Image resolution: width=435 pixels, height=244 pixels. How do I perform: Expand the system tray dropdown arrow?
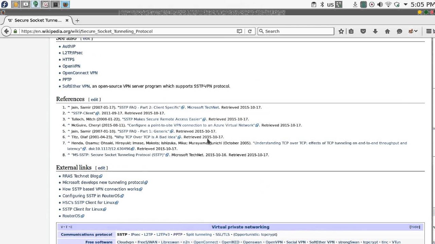tap(405, 4)
